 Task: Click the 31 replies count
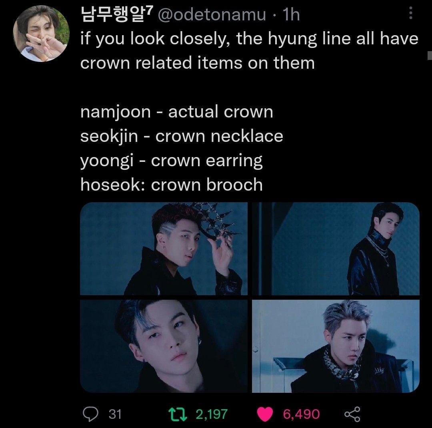115,414
